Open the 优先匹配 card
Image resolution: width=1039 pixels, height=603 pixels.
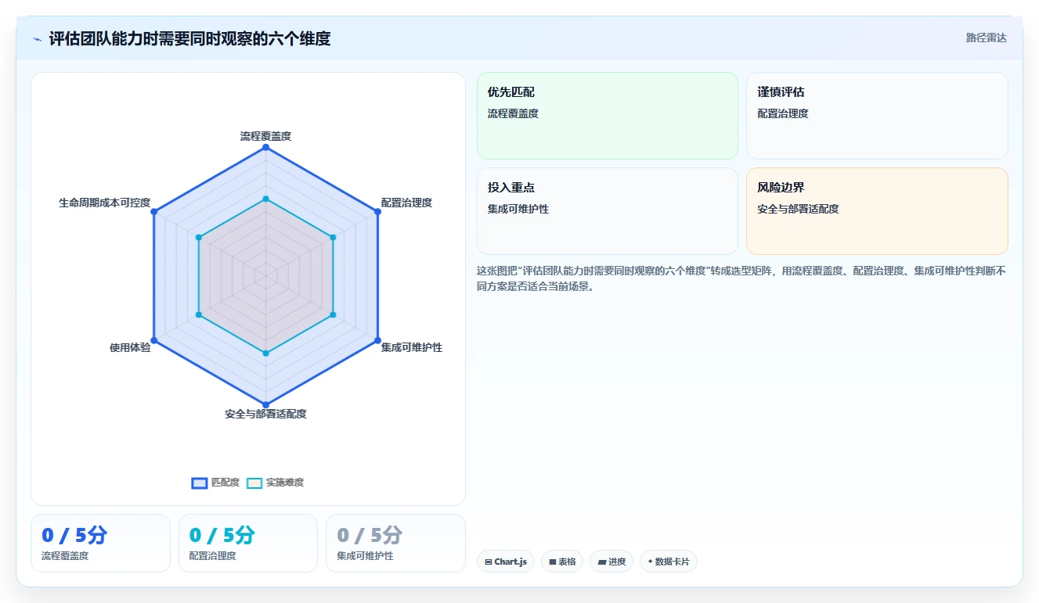click(608, 116)
